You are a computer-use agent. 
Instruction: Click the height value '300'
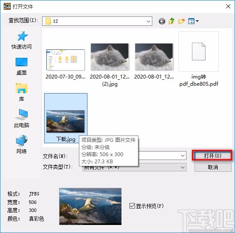click(x=32, y=210)
